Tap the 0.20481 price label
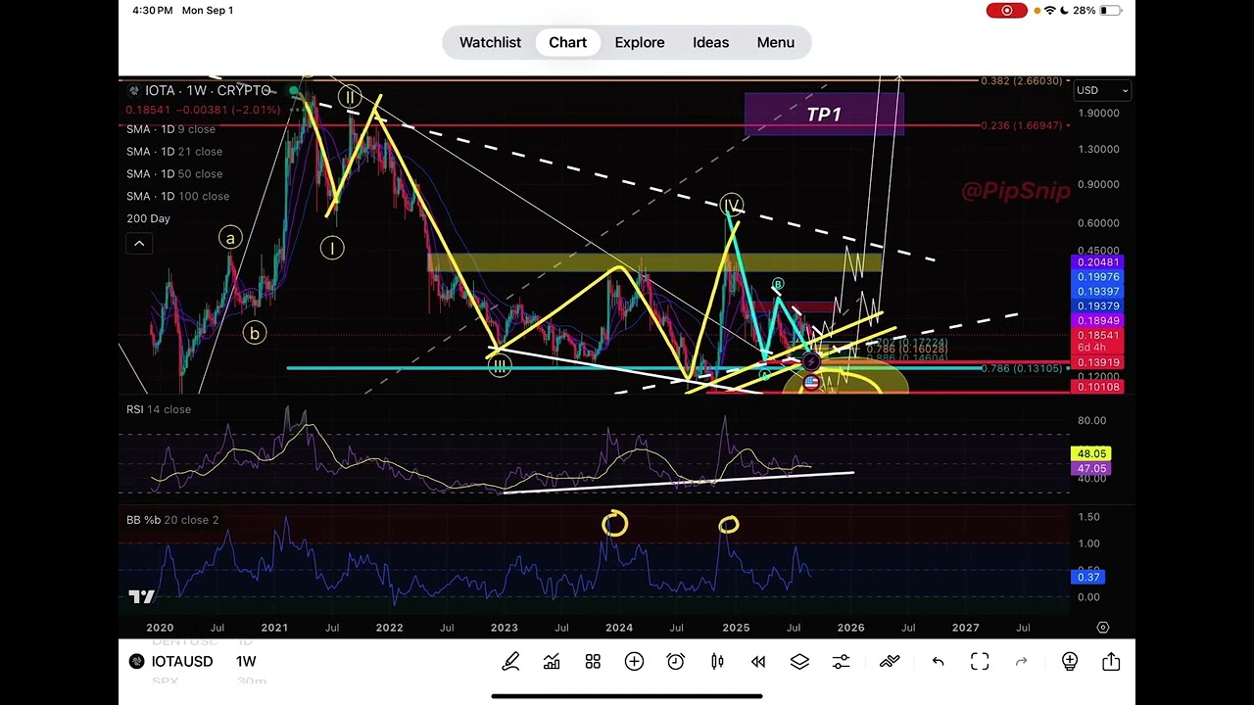The height and width of the screenshot is (705, 1254). 1098,262
